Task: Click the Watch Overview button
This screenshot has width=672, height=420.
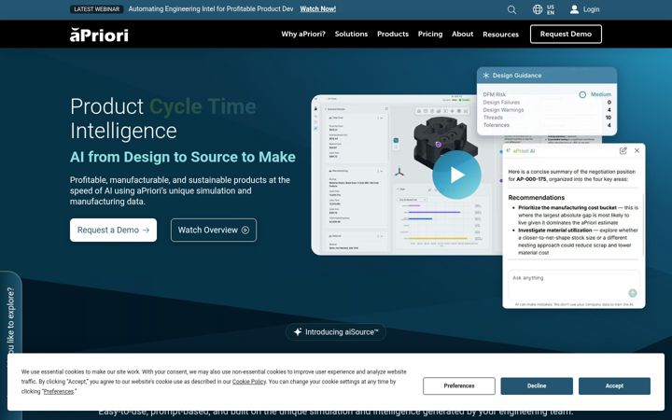Action: point(214,231)
